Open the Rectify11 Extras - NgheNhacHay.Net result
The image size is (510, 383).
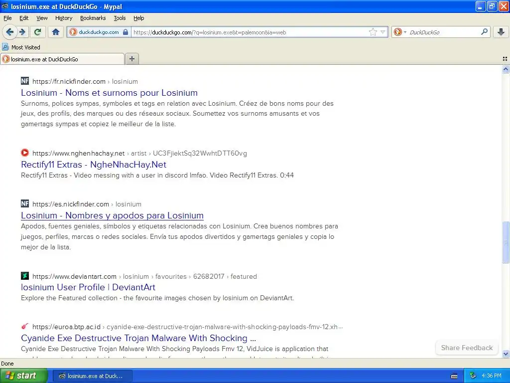[x=94, y=165]
